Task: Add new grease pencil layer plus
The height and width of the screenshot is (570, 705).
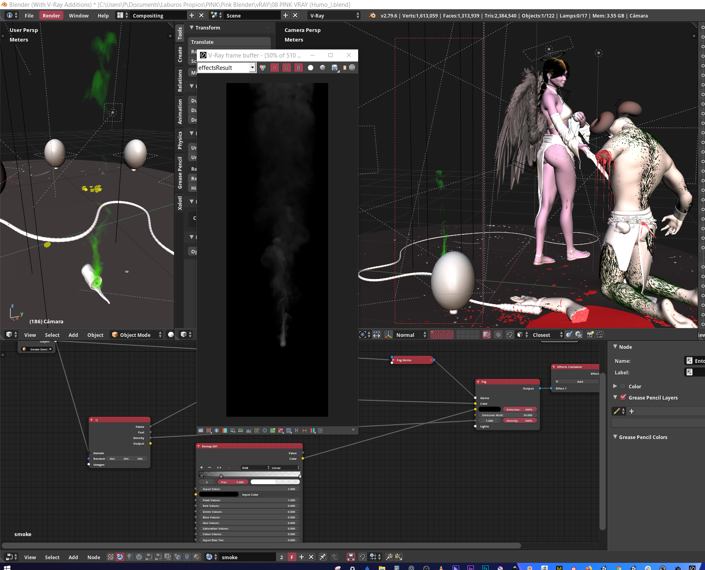Action: [x=632, y=411]
